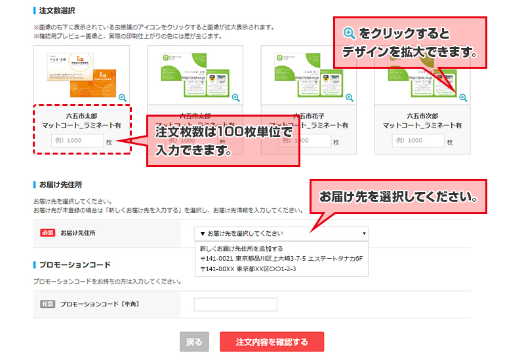Click the 戻る button
Image resolution: width=505 pixels, height=355 pixels.
[194, 342]
